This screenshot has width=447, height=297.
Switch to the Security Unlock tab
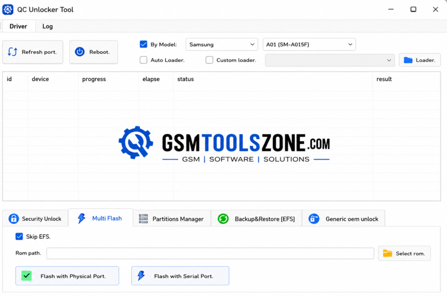click(35, 219)
